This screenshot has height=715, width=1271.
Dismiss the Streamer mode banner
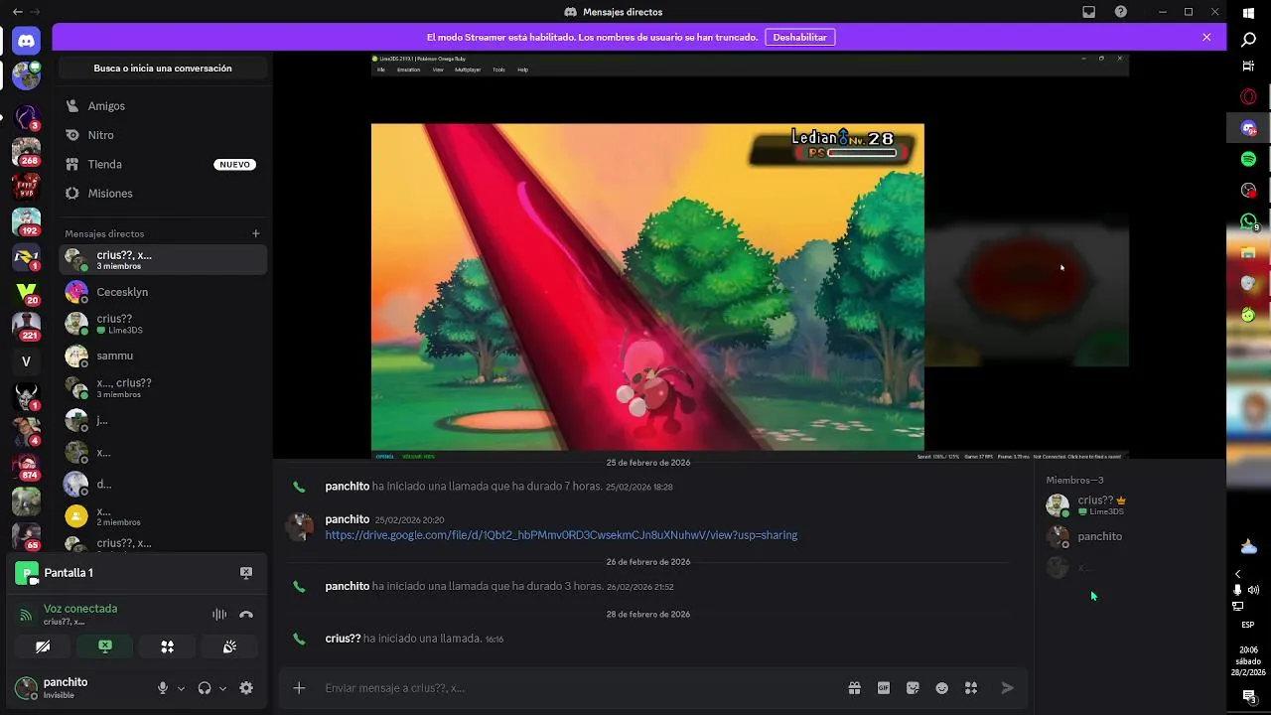[1206, 37]
